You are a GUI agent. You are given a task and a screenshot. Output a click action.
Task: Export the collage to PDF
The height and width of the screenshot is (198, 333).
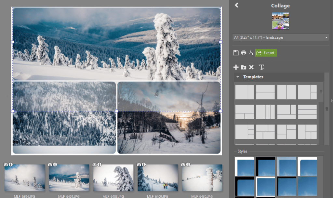point(250,53)
